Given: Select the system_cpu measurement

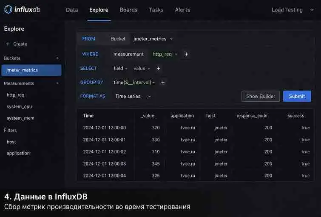Looking at the screenshot, I should (19, 106).
